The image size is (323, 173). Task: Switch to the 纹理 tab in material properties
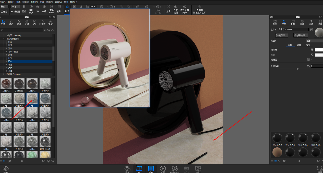click(299, 45)
